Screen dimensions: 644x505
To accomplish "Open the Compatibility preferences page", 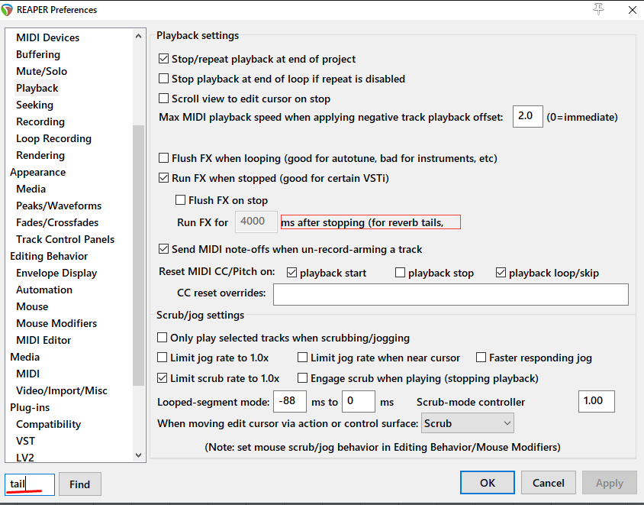I will point(49,424).
